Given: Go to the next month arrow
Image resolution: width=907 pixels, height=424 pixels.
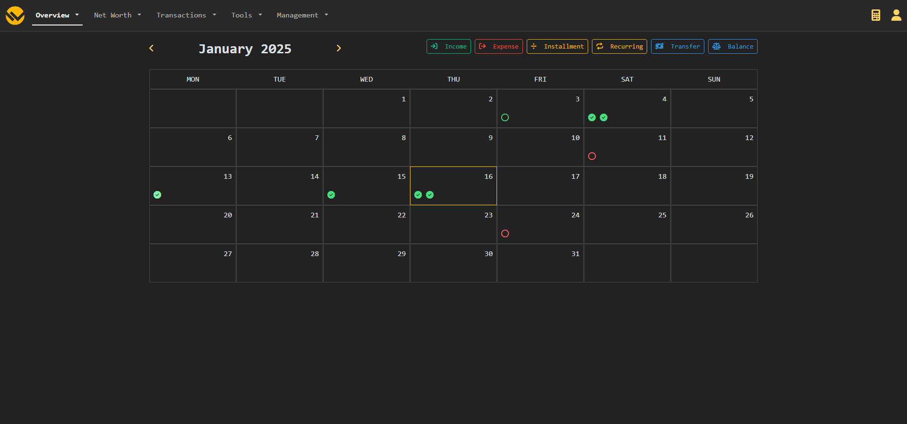Looking at the screenshot, I should (338, 48).
